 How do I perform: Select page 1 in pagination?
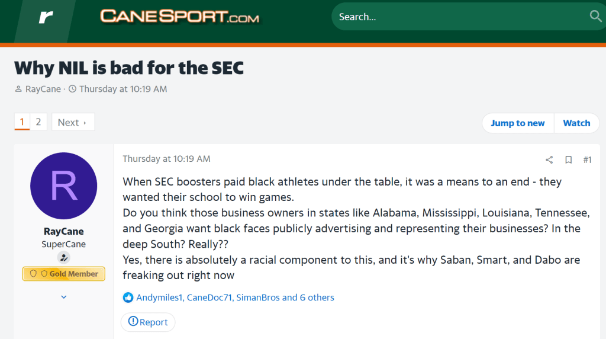click(22, 122)
